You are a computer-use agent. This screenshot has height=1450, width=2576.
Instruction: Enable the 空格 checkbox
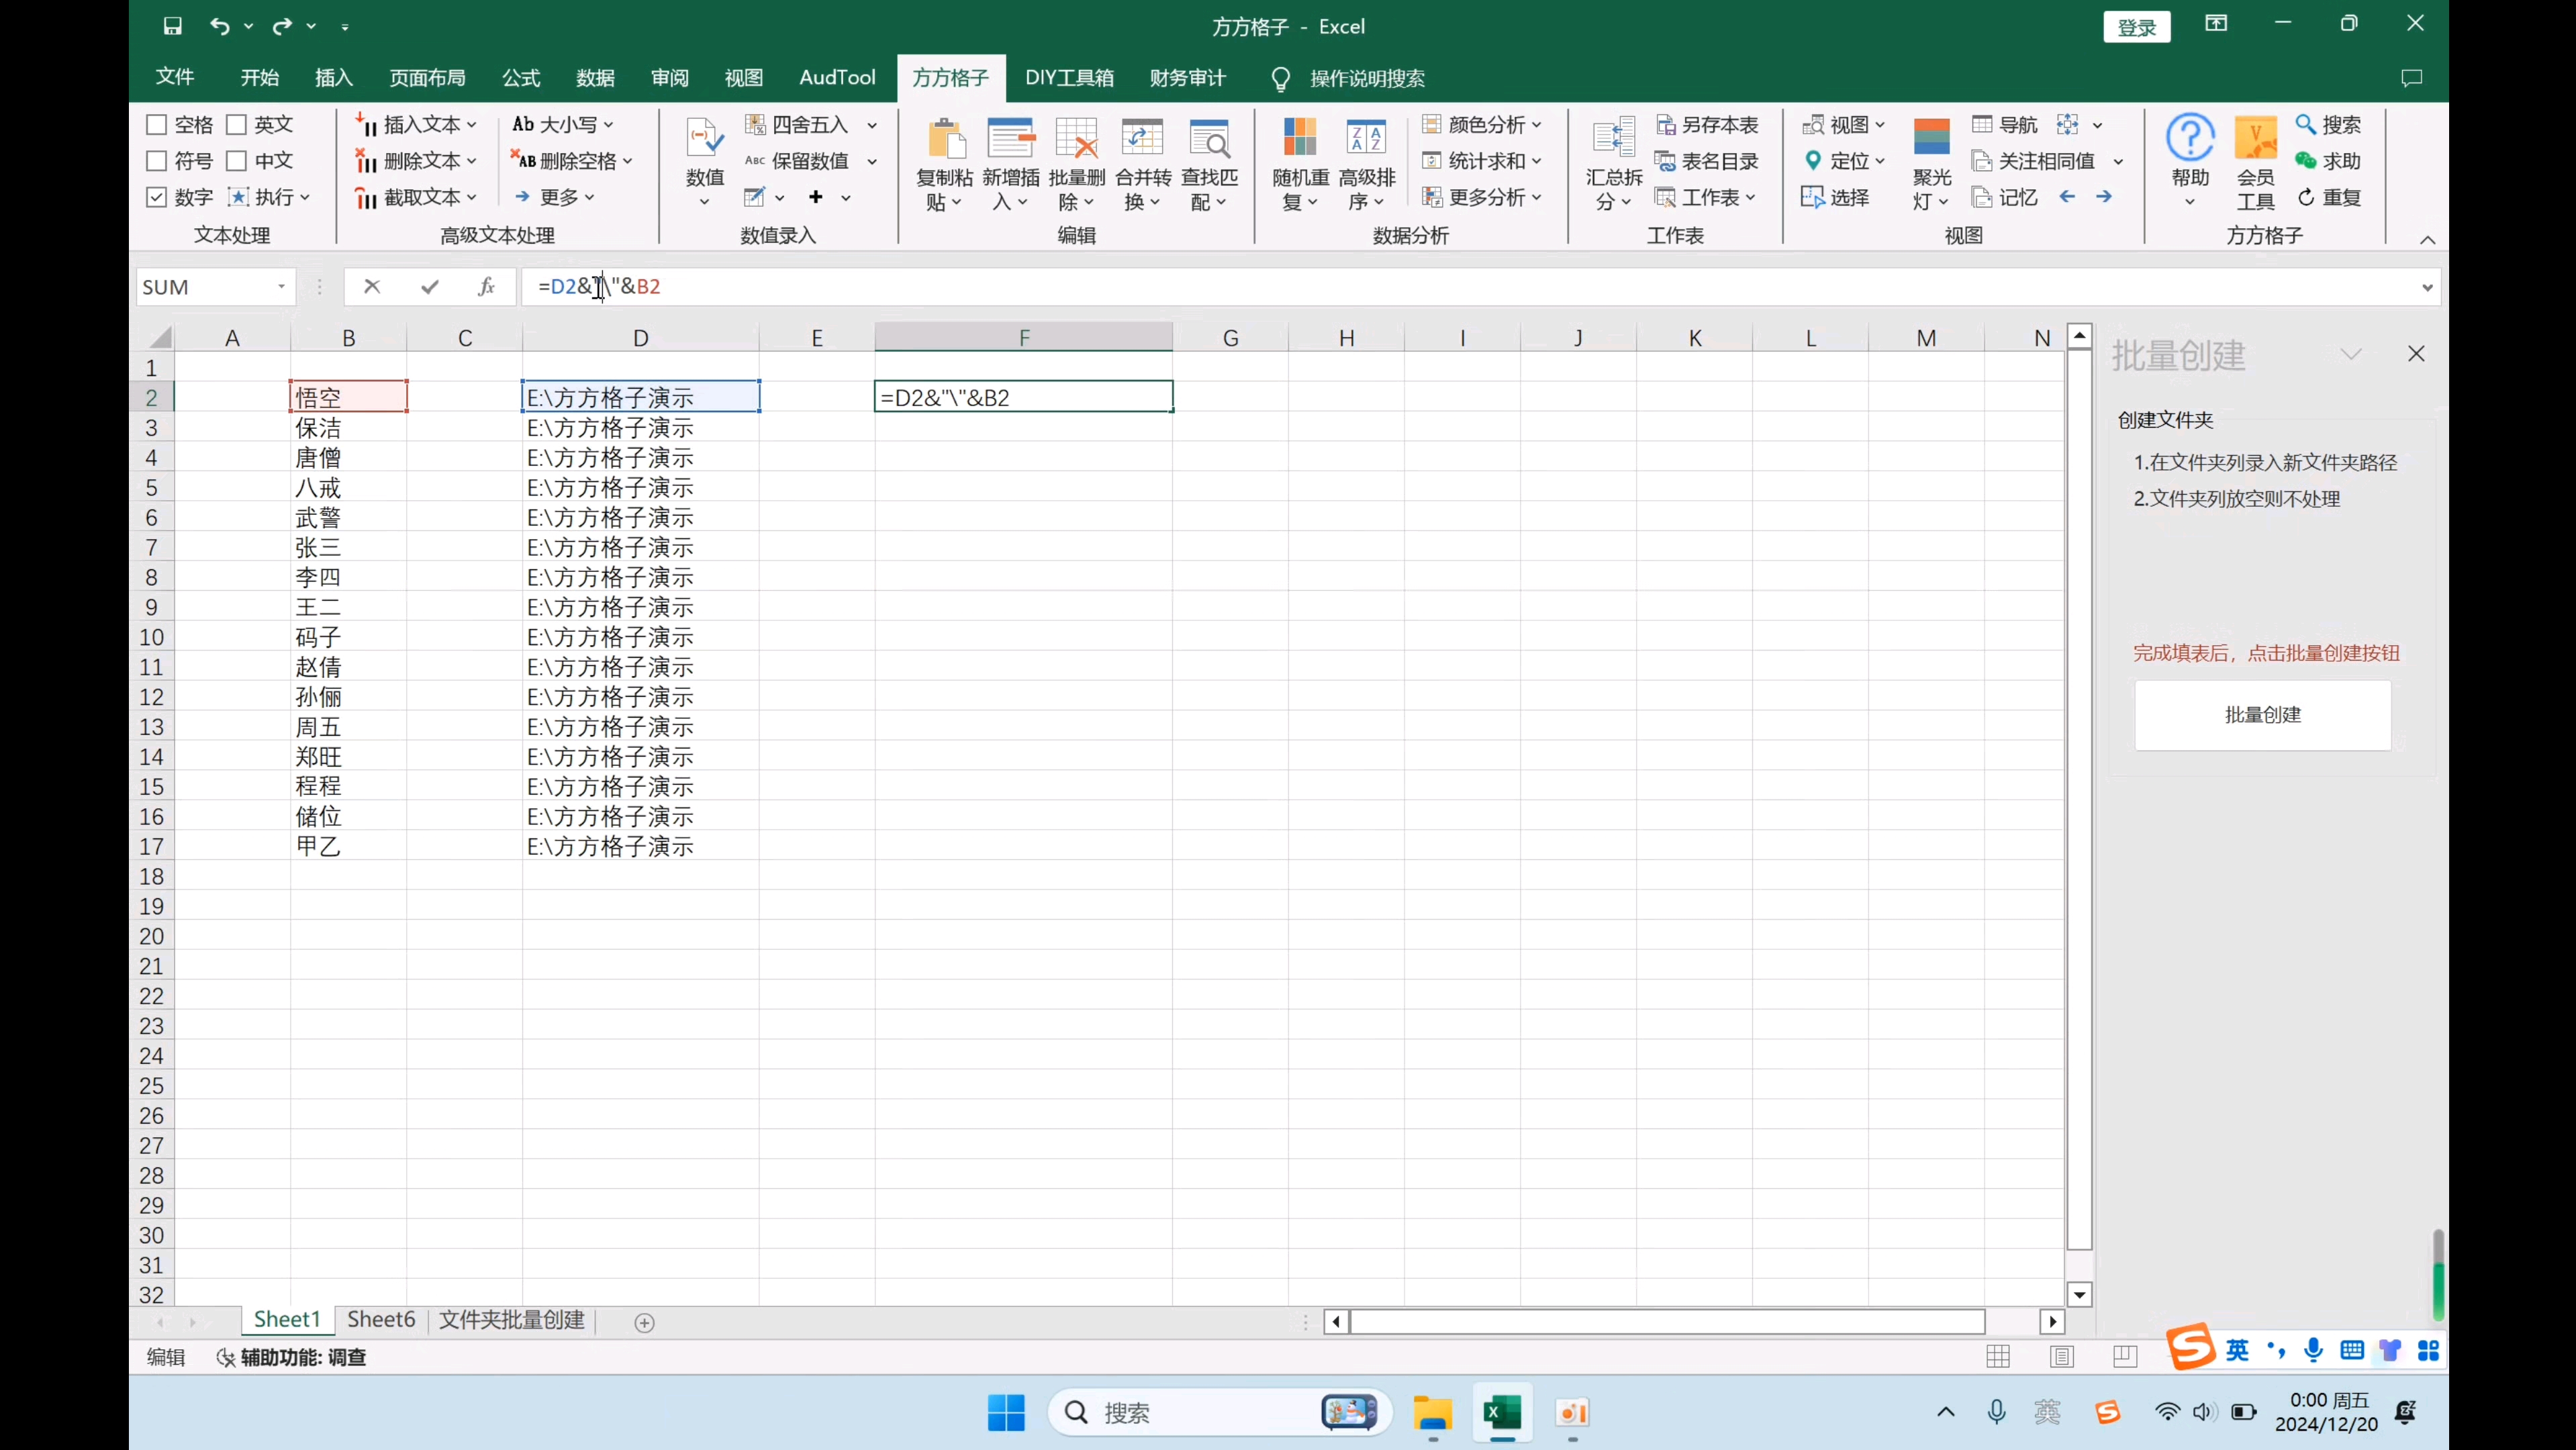(x=156, y=125)
